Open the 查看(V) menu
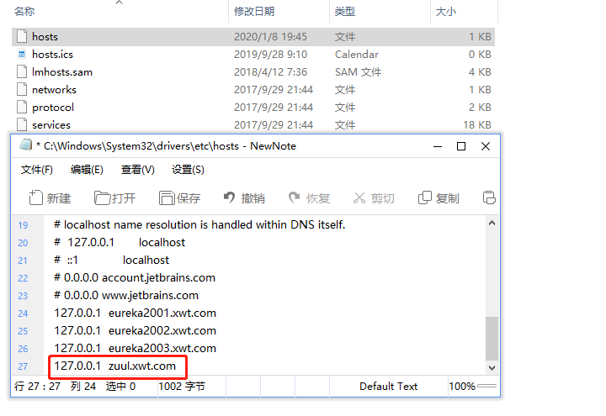The image size is (606, 416). point(137,170)
